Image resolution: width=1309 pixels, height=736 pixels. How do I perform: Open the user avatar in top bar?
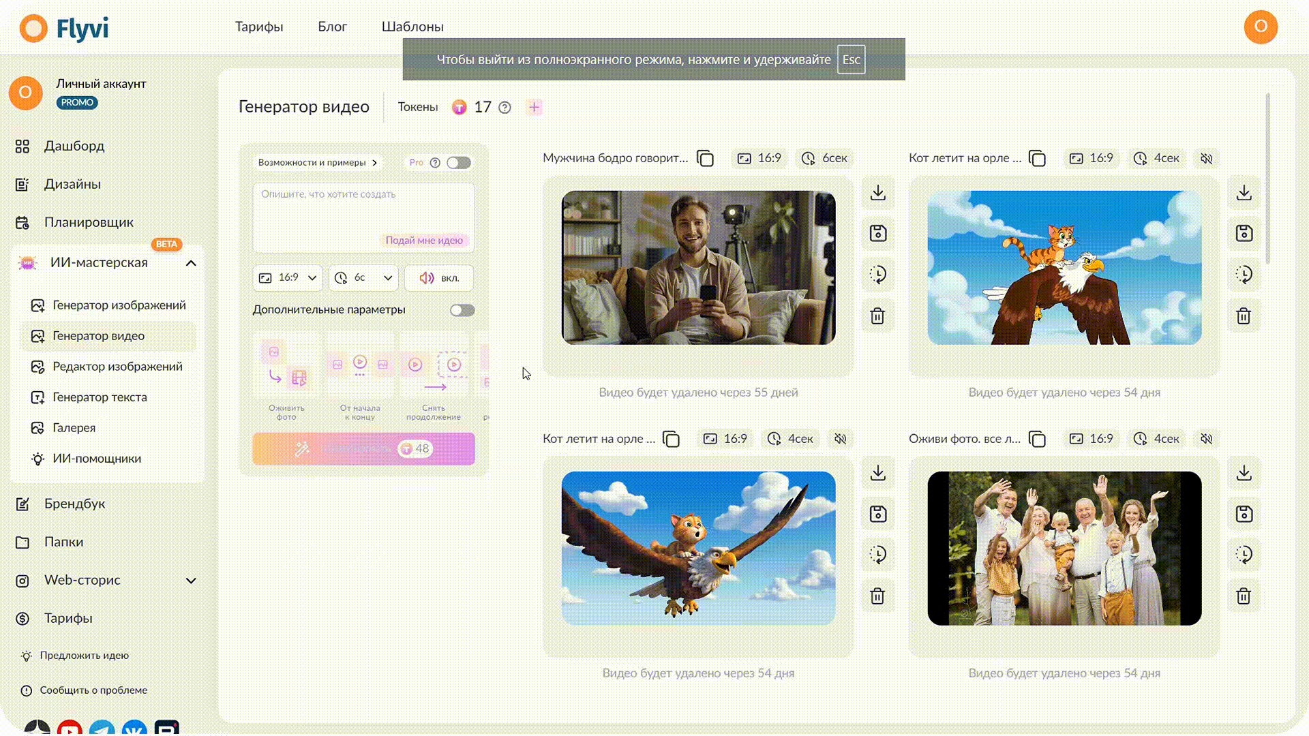(x=1261, y=27)
